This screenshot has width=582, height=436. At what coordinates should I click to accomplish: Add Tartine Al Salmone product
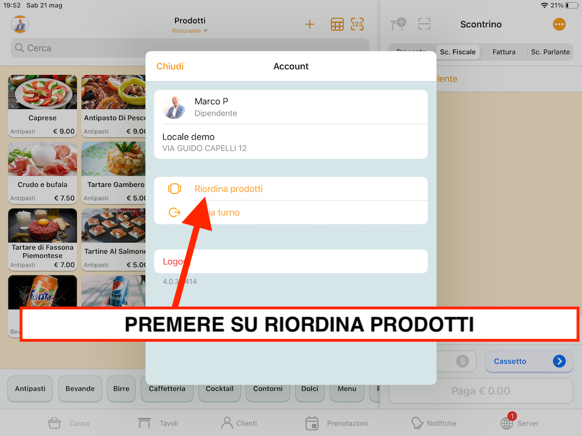114,240
